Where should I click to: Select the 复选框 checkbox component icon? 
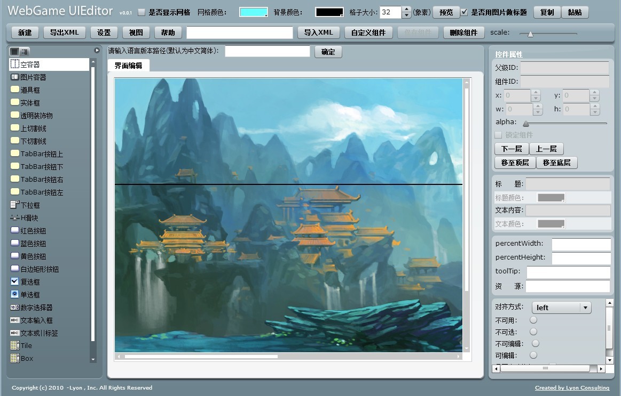click(14, 281)
